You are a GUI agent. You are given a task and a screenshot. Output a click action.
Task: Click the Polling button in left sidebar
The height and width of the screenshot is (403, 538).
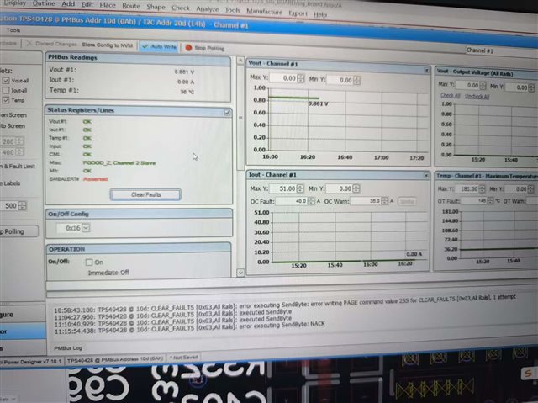coord(18,231)
